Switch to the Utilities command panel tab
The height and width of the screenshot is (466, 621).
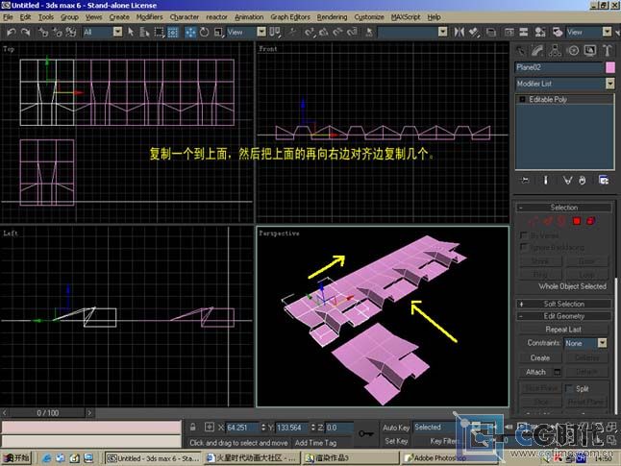tap(608, 50)
